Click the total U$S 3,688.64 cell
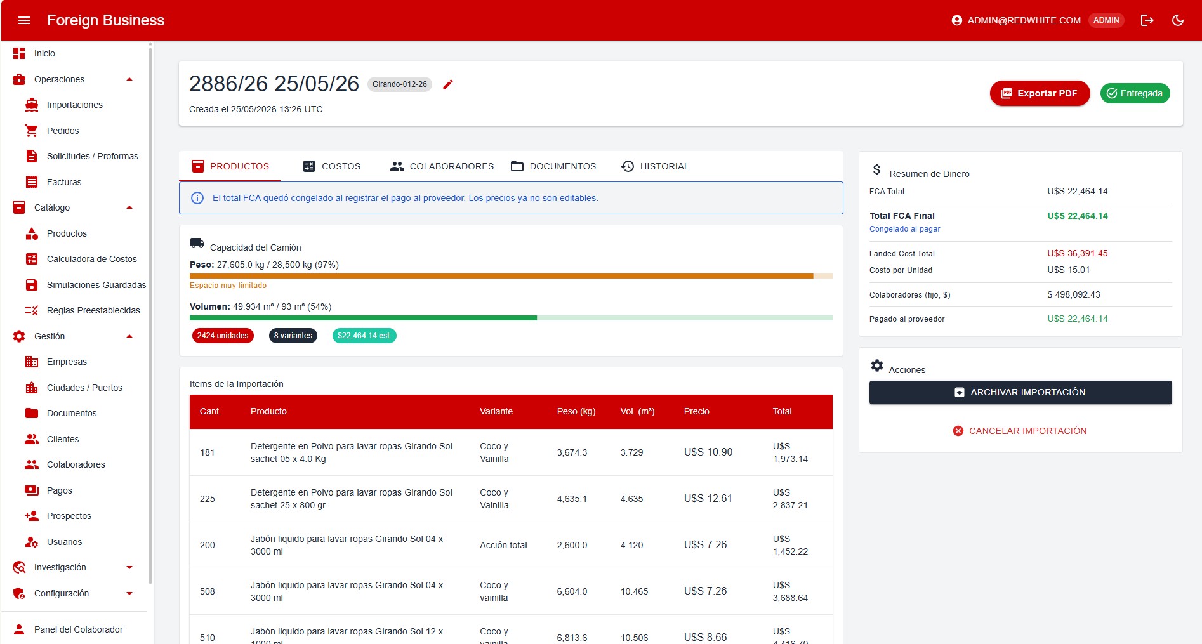The image size is (1202, 644). coord(790,591)
